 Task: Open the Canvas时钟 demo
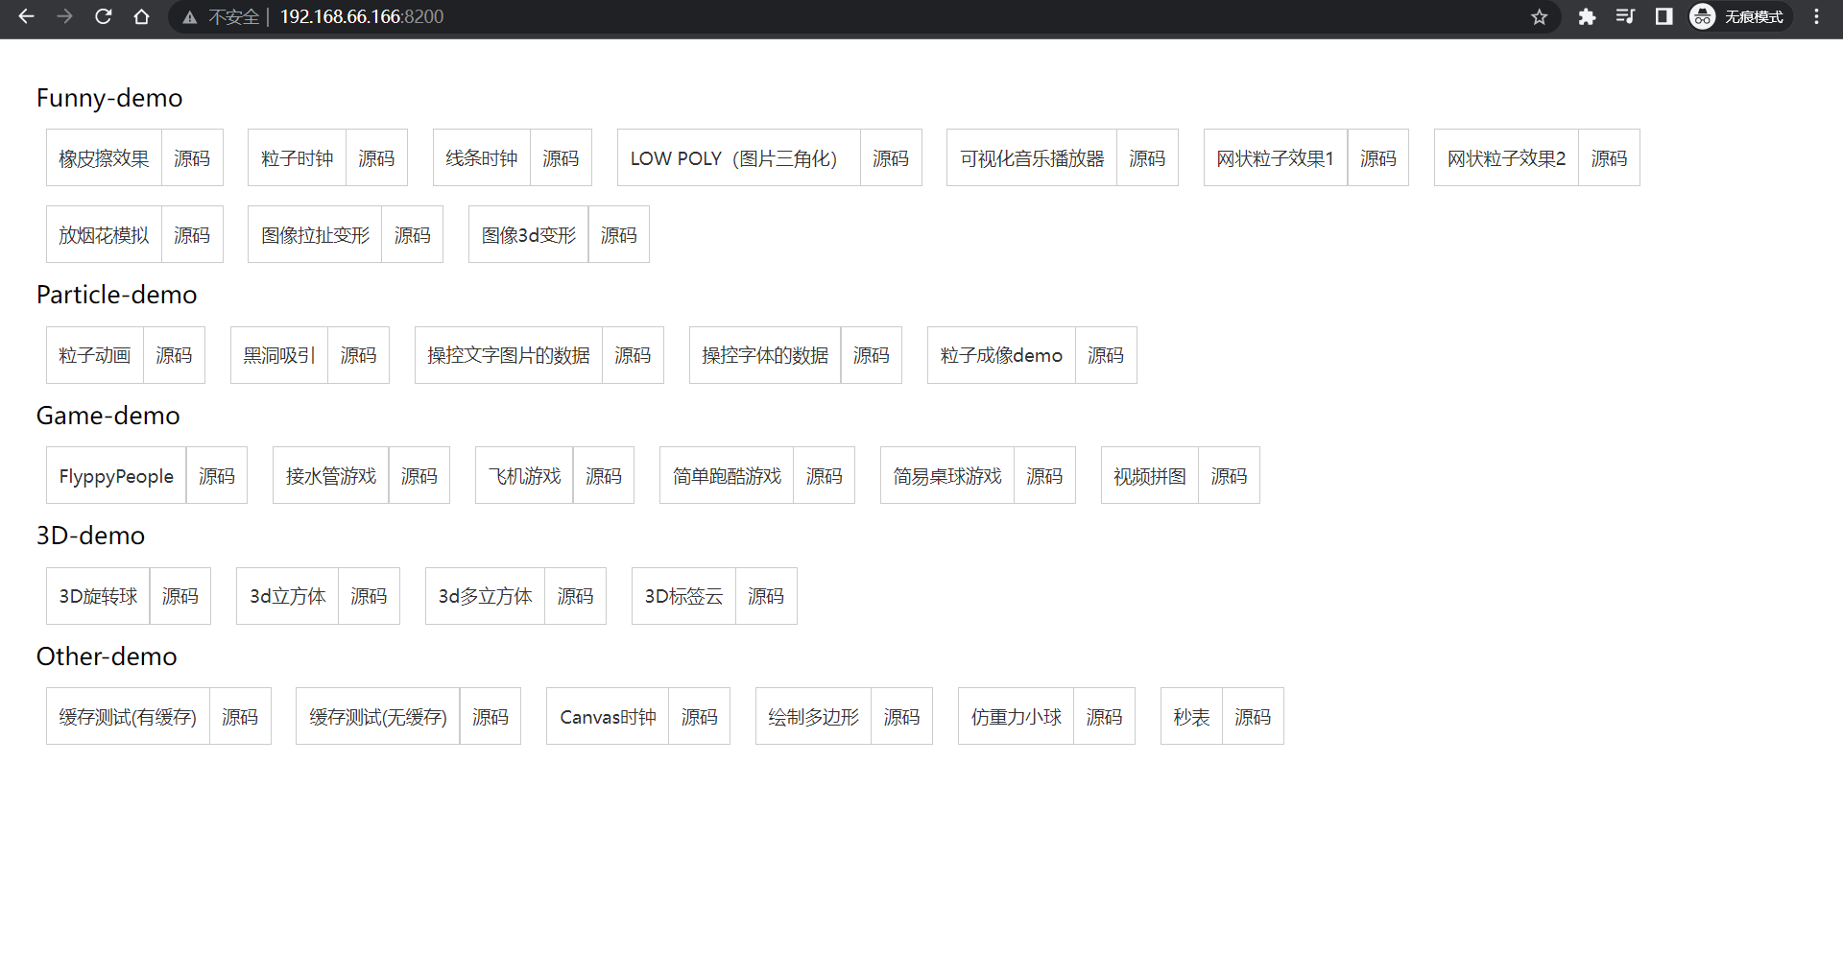tap(608, 717)
